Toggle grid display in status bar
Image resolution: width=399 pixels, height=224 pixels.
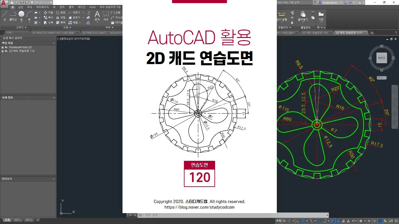point(284,221)
